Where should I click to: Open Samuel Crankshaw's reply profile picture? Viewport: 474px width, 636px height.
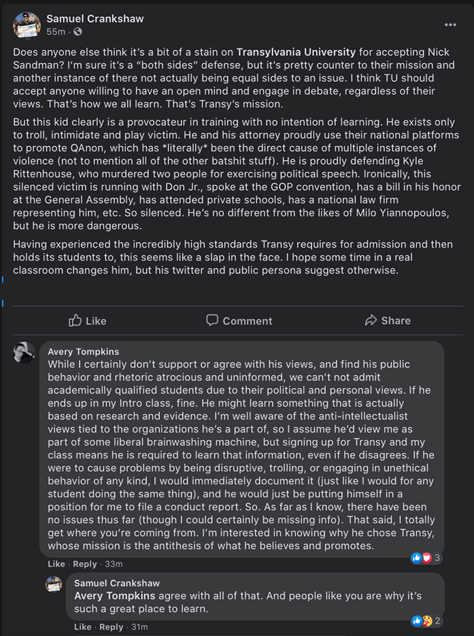click(54, 584)
